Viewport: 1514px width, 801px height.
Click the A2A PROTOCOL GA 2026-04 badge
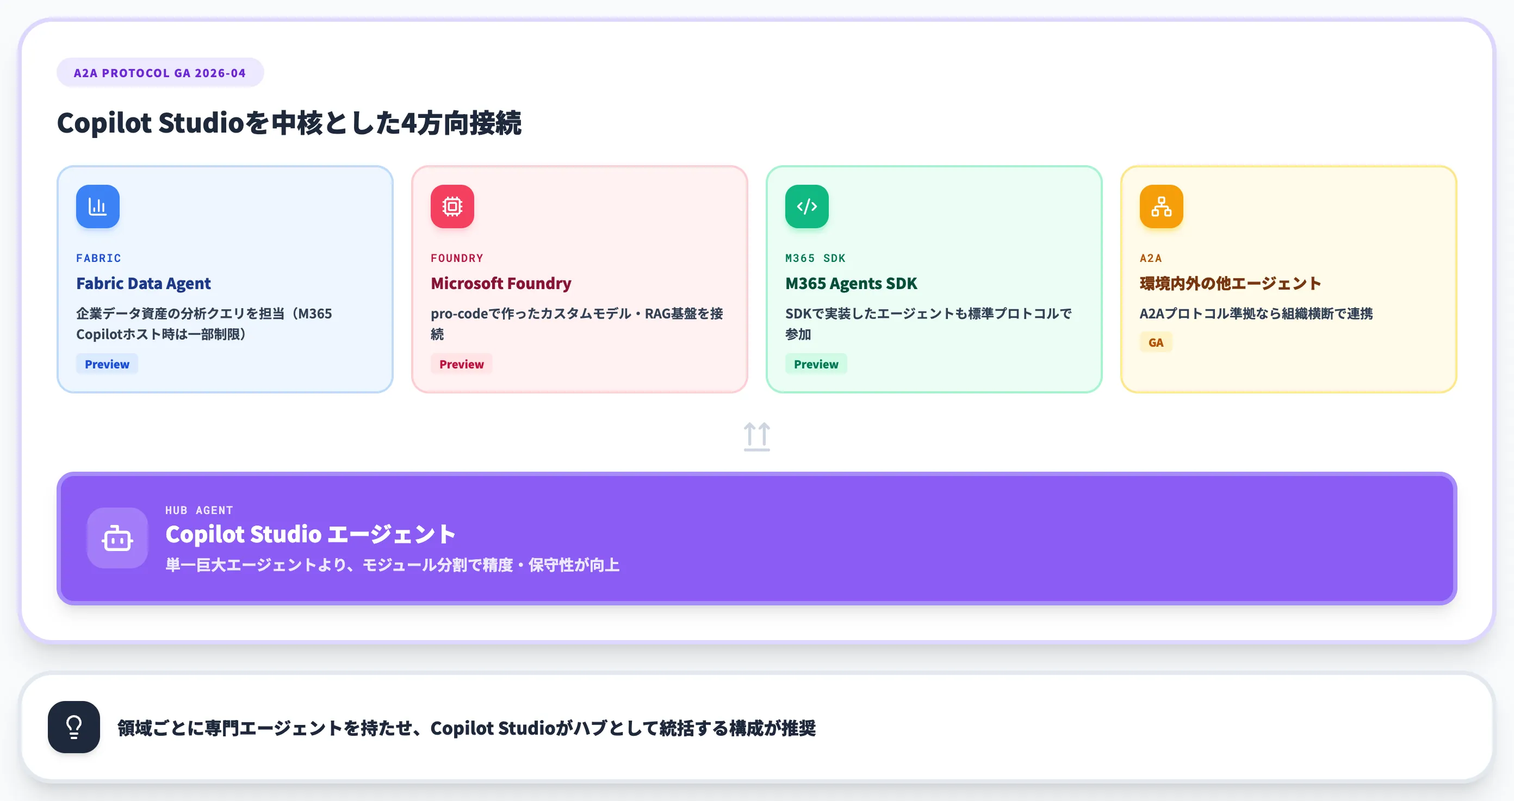[x=160, y=73]
